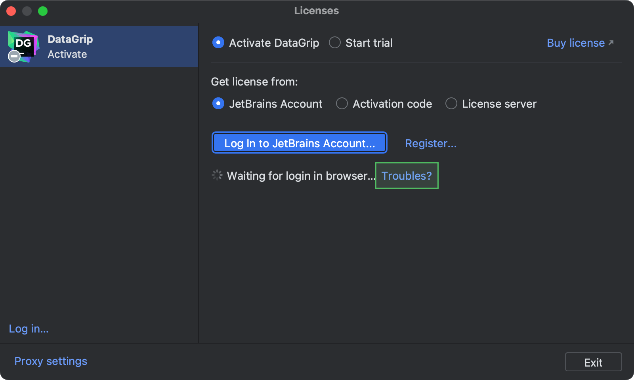634x380 pixels.
Task: Close the Licenses window with red button
Action: click(11, 11)
